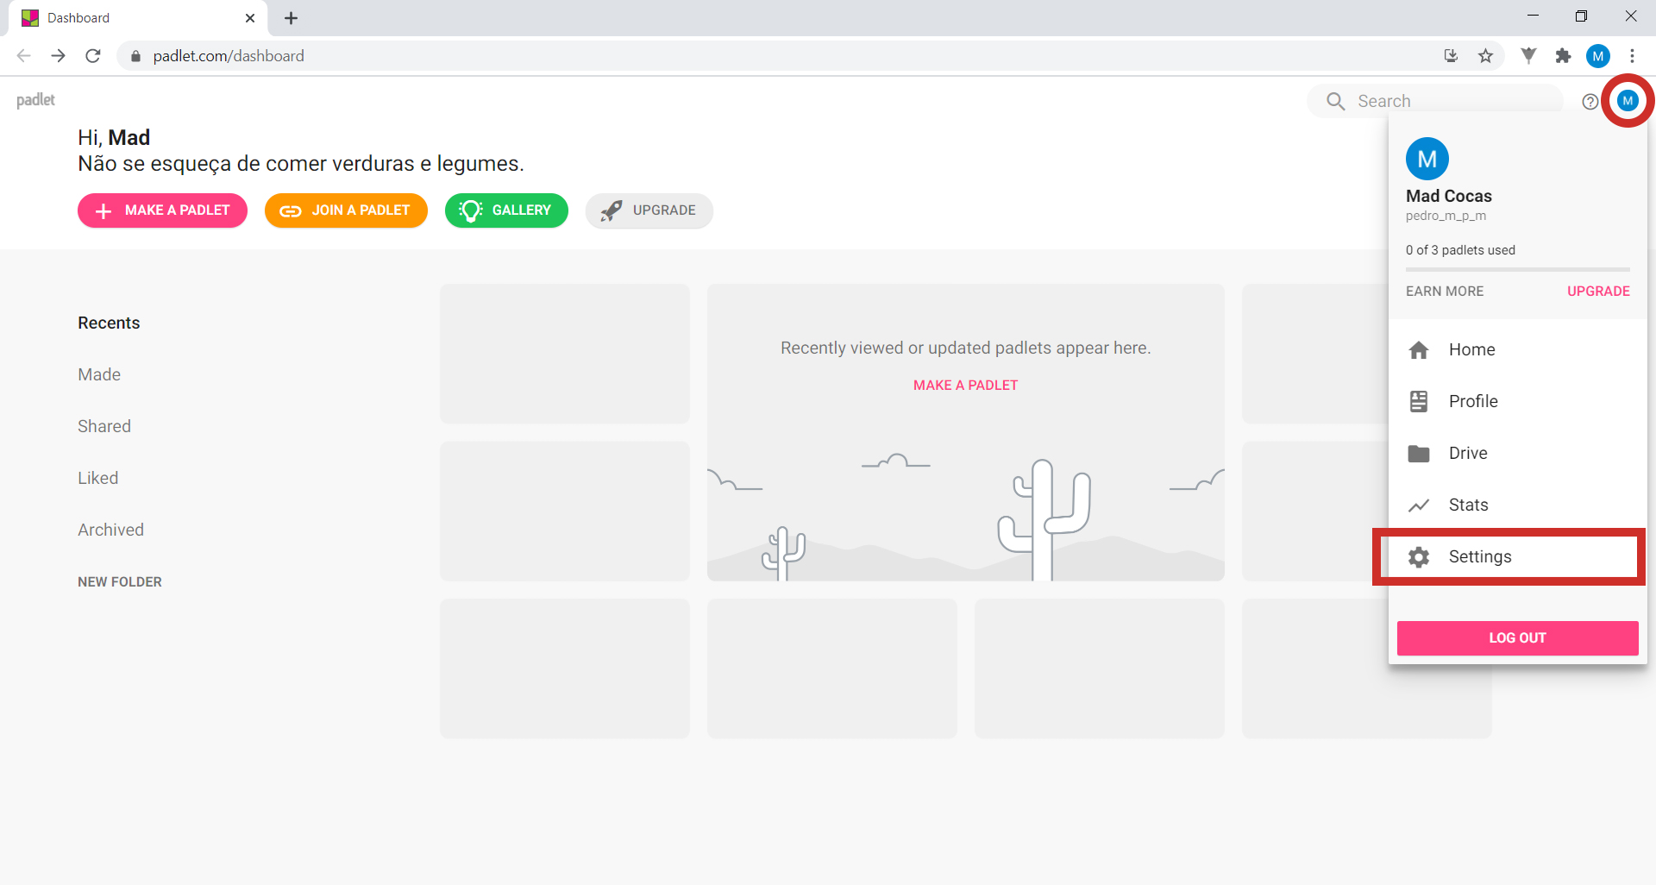1656x885 pixels.
Task: Click the large M avatar in the menu panel
Action: (x=1427, y=159)
